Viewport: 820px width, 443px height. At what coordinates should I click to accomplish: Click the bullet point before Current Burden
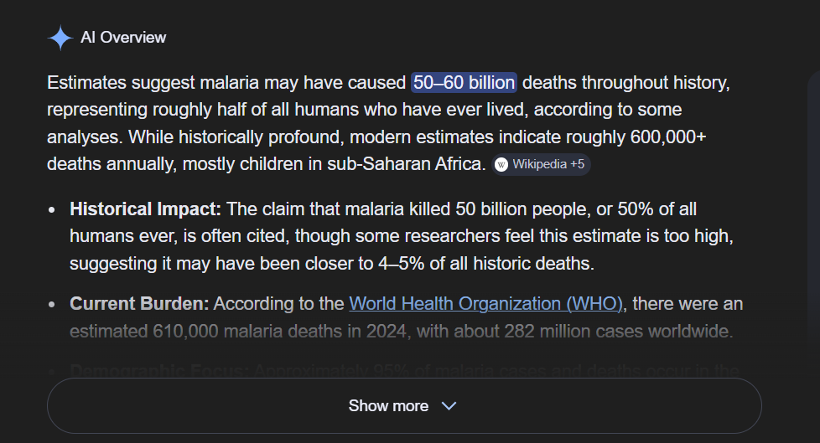53,304
